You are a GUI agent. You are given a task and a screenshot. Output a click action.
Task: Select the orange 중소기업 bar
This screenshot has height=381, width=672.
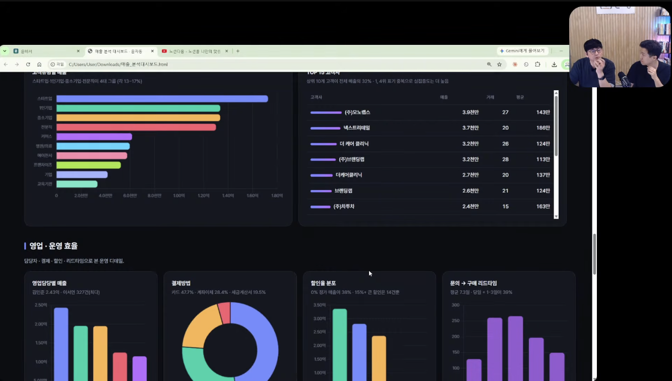tap(138, 117)
